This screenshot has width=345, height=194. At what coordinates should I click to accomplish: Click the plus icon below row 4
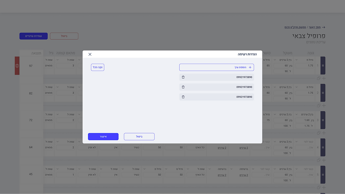pyautogui.click(x=324, y=160)
